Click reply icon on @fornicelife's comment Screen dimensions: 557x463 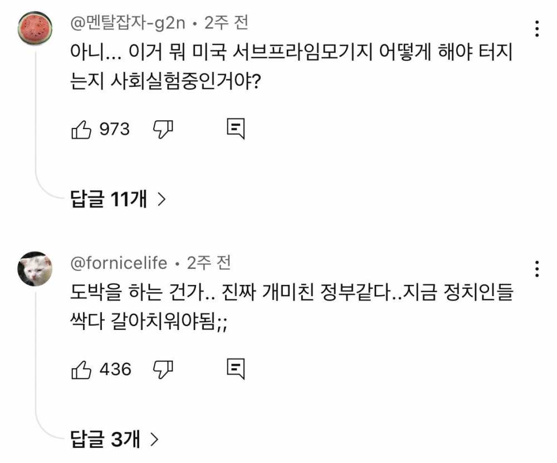pyautogui.click(x=236, y=368)
